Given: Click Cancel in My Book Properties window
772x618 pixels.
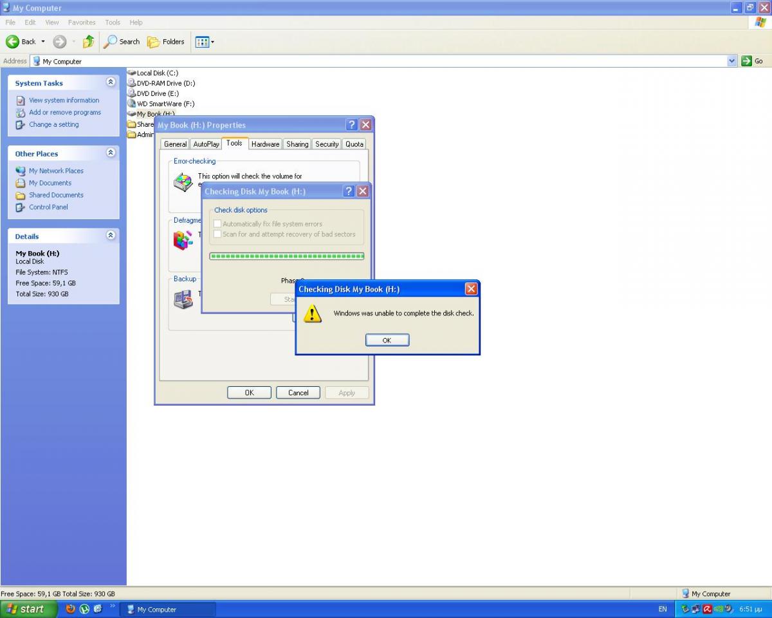Looking at the screenshot, I should coord(298,393).
